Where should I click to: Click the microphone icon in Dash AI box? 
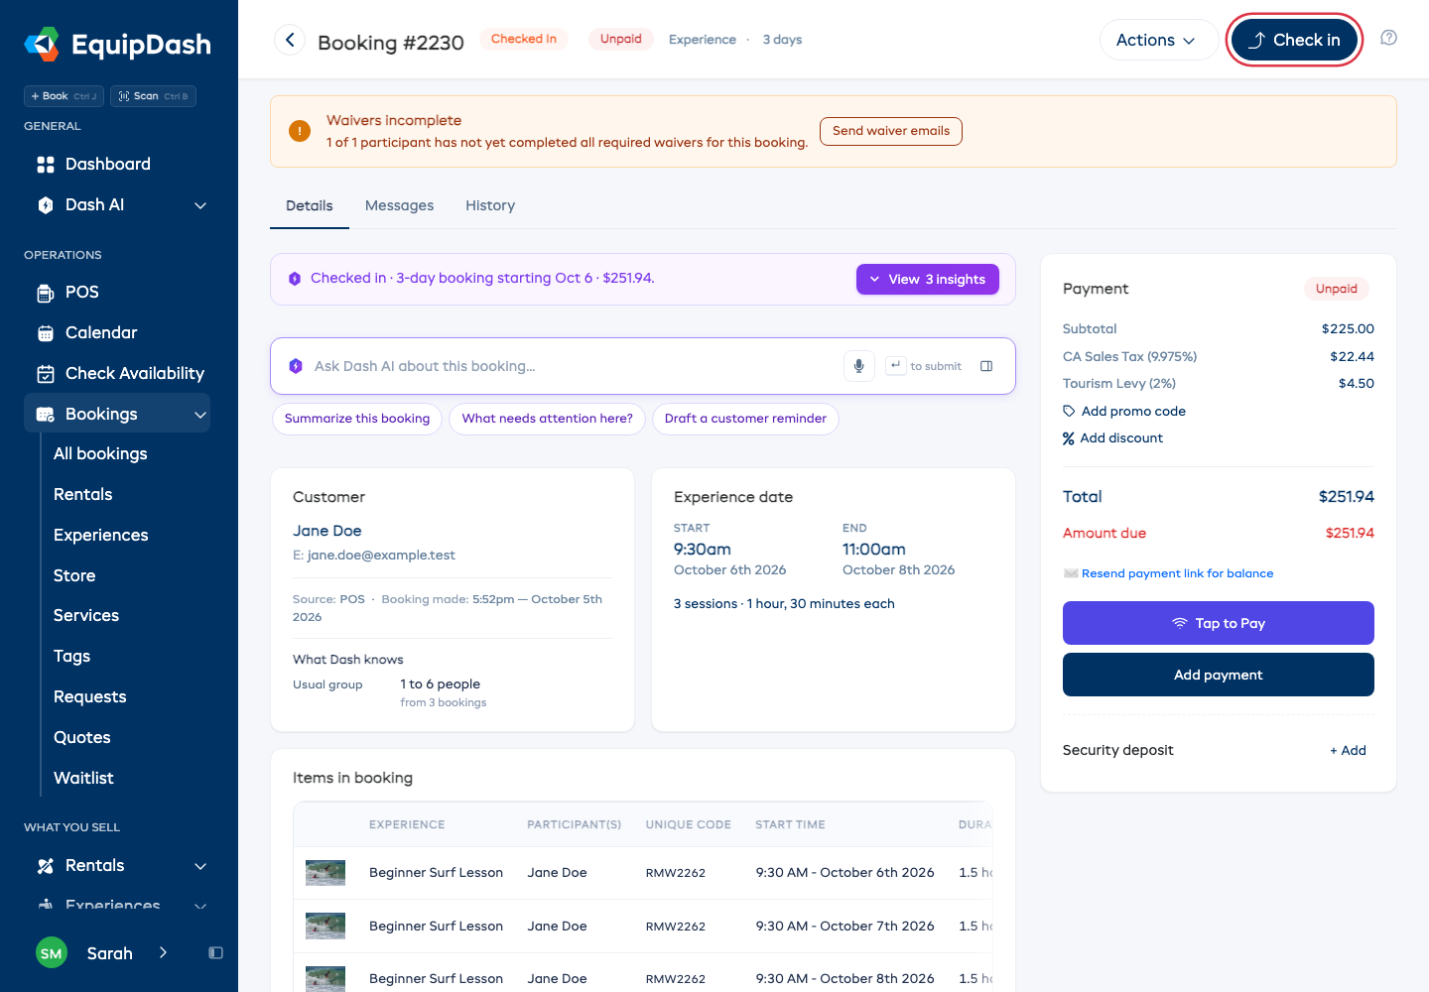pos(859,366)
